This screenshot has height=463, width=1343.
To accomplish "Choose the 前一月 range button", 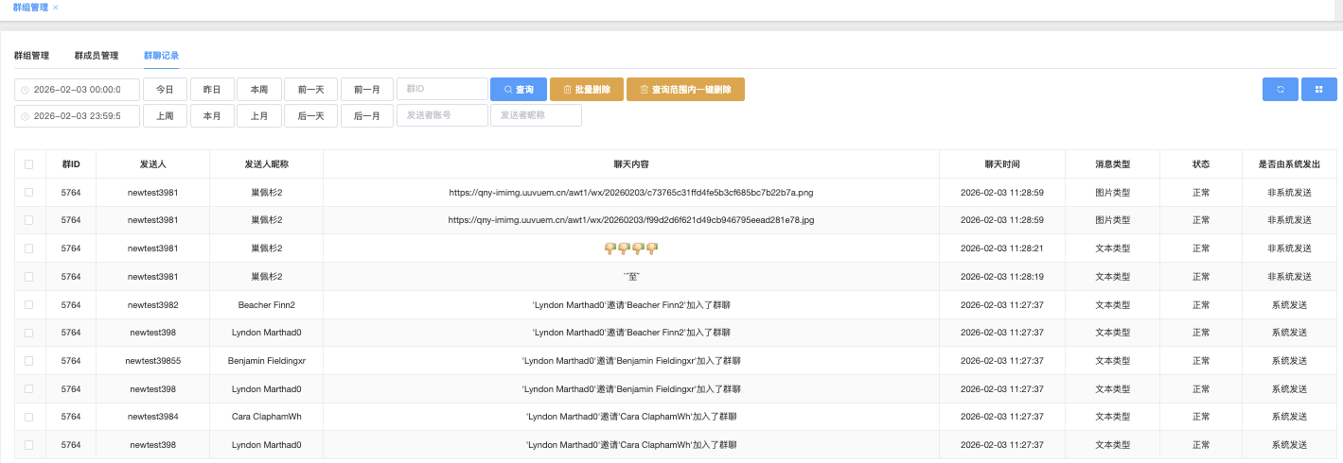I will click(366, 90).
